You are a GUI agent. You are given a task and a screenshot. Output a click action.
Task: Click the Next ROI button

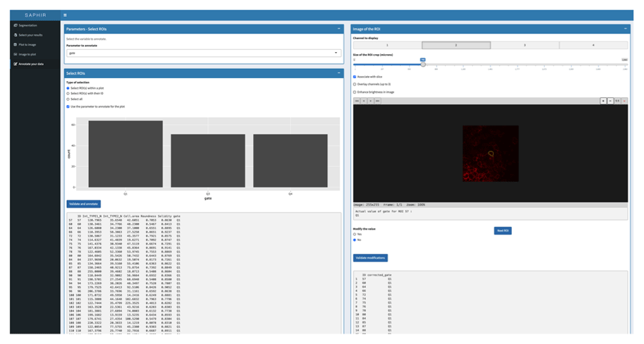tap(503, 230)
